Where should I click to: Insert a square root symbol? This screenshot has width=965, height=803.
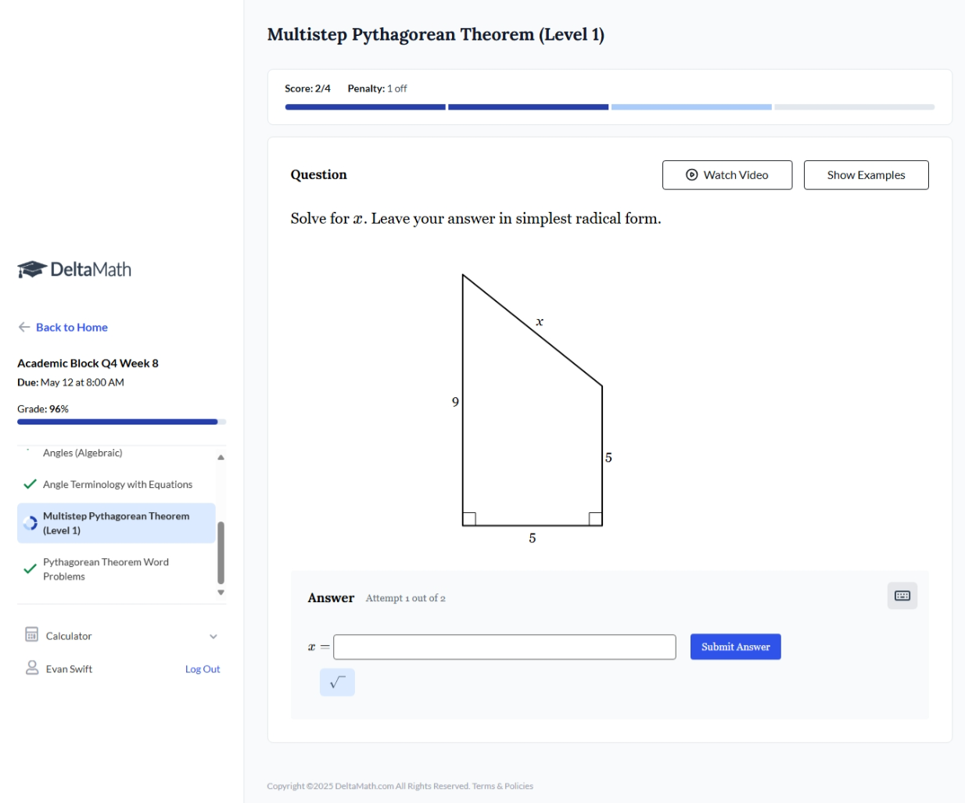337,683
